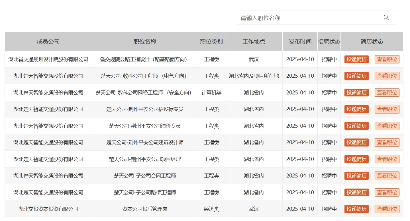Select company 湖北交投资本投资有限公司

tap(48, 209)
